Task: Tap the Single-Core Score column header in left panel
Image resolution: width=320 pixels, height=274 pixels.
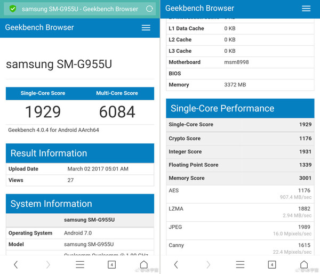Action: (43, 93)
